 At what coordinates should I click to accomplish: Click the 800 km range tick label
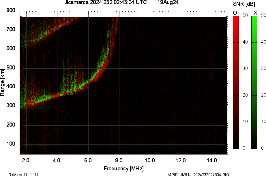(x=11, y=10)
